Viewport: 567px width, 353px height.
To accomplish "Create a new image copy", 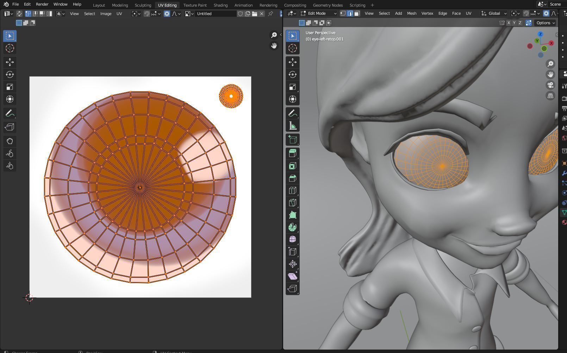I will pos(247,14).
